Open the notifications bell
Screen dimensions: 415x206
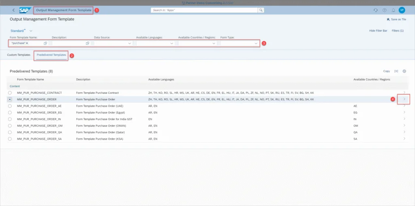click(x=393, y=10)
